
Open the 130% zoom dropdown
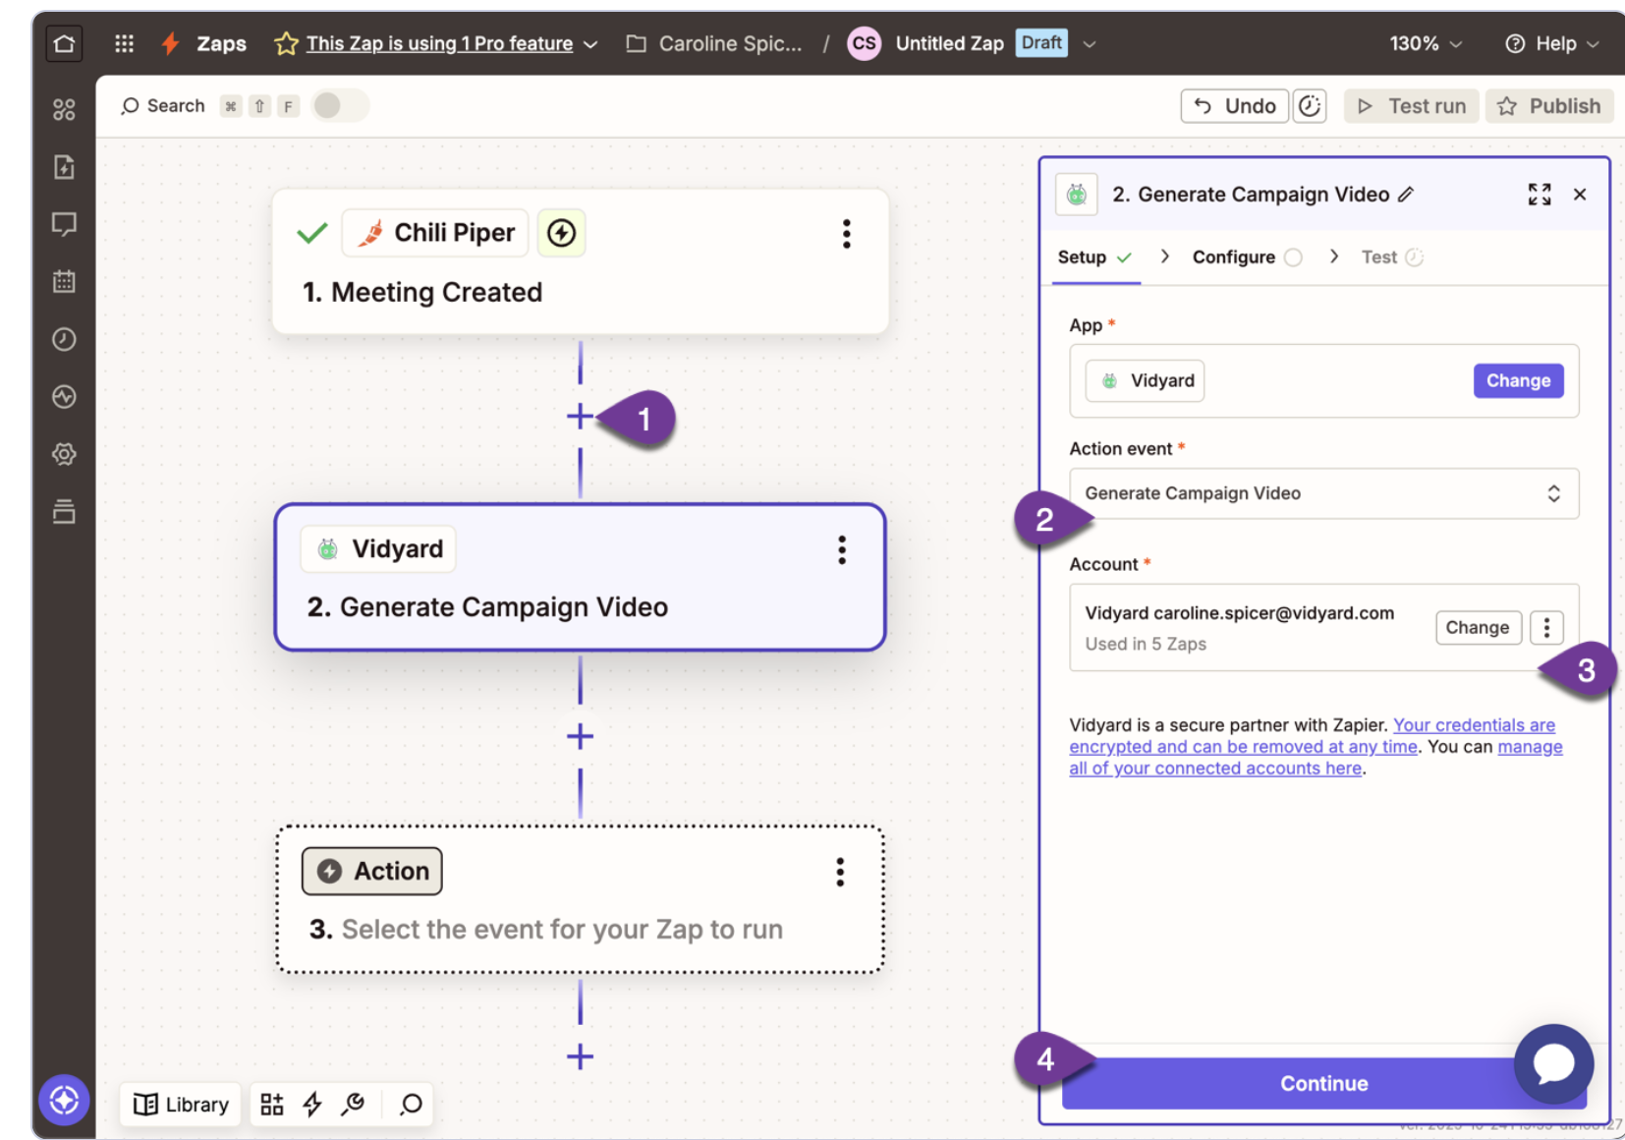1426,43
